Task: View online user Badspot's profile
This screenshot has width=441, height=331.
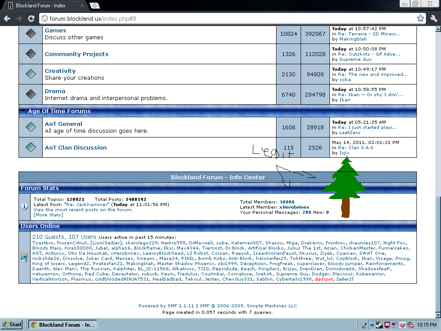Action: [324, 279]
